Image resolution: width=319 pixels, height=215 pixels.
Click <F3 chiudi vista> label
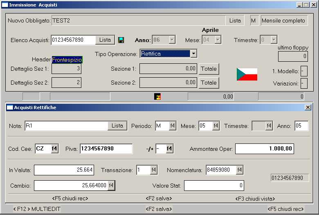(255, 199)
